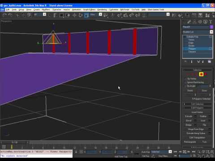
Task: Click the Undo arrow in the main toolbar
Action: [4, 15]
